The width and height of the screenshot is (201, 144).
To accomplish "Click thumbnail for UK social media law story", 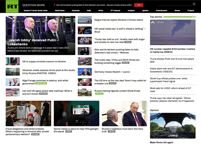I will click(85, 30).
